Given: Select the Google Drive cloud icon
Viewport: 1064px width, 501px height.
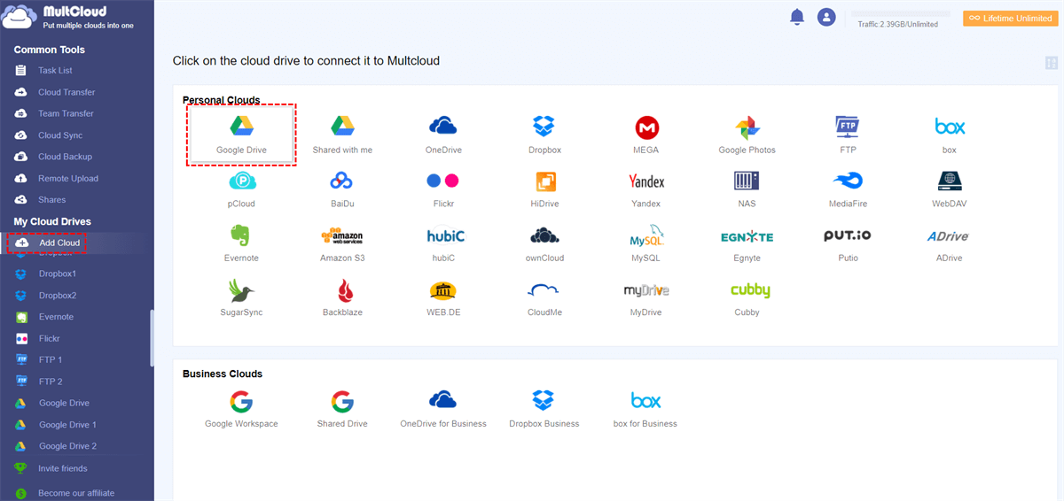Looking at the screenshot, I should click(x=241, y=127).
